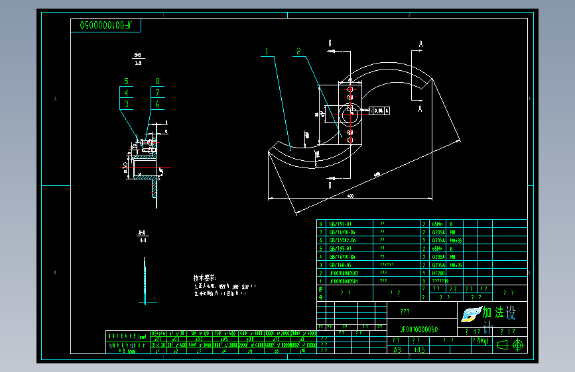Select the 序号 column header in parts list
The height and width of the screenshot is (372, 575).
pos(321,293)
